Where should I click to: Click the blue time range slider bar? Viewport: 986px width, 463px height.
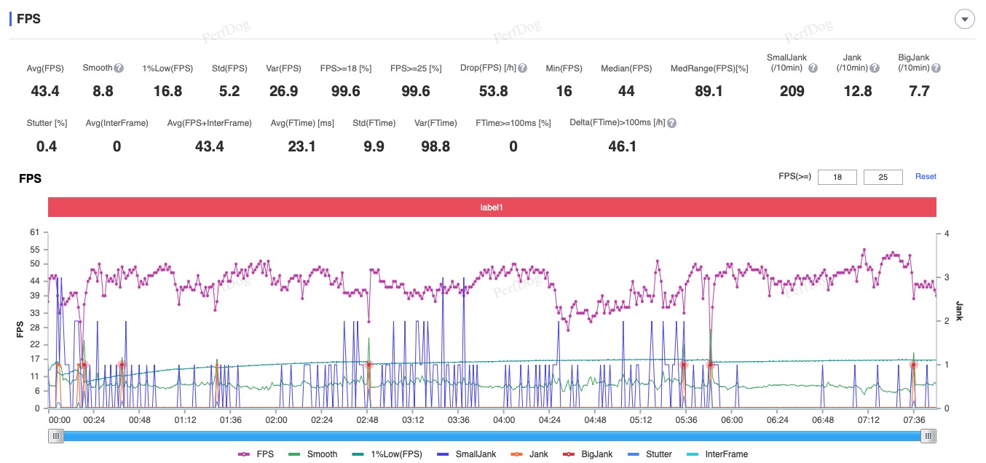pos(492,435)
